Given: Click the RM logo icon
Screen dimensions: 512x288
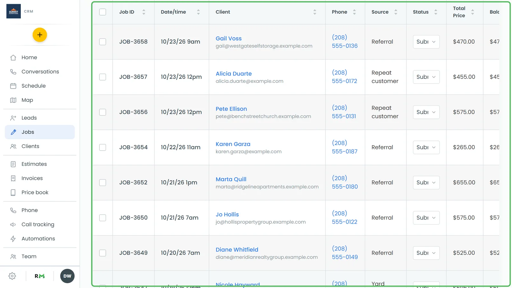Looking at the screenshot, I should (x=40, y=276).
